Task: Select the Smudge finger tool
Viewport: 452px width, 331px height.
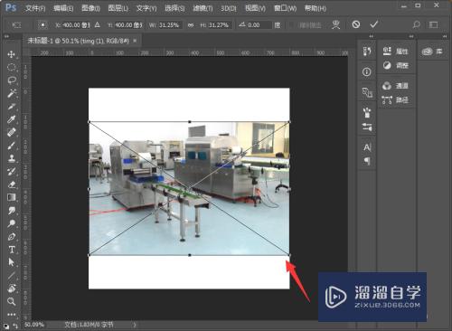Action: coord(12,210)
